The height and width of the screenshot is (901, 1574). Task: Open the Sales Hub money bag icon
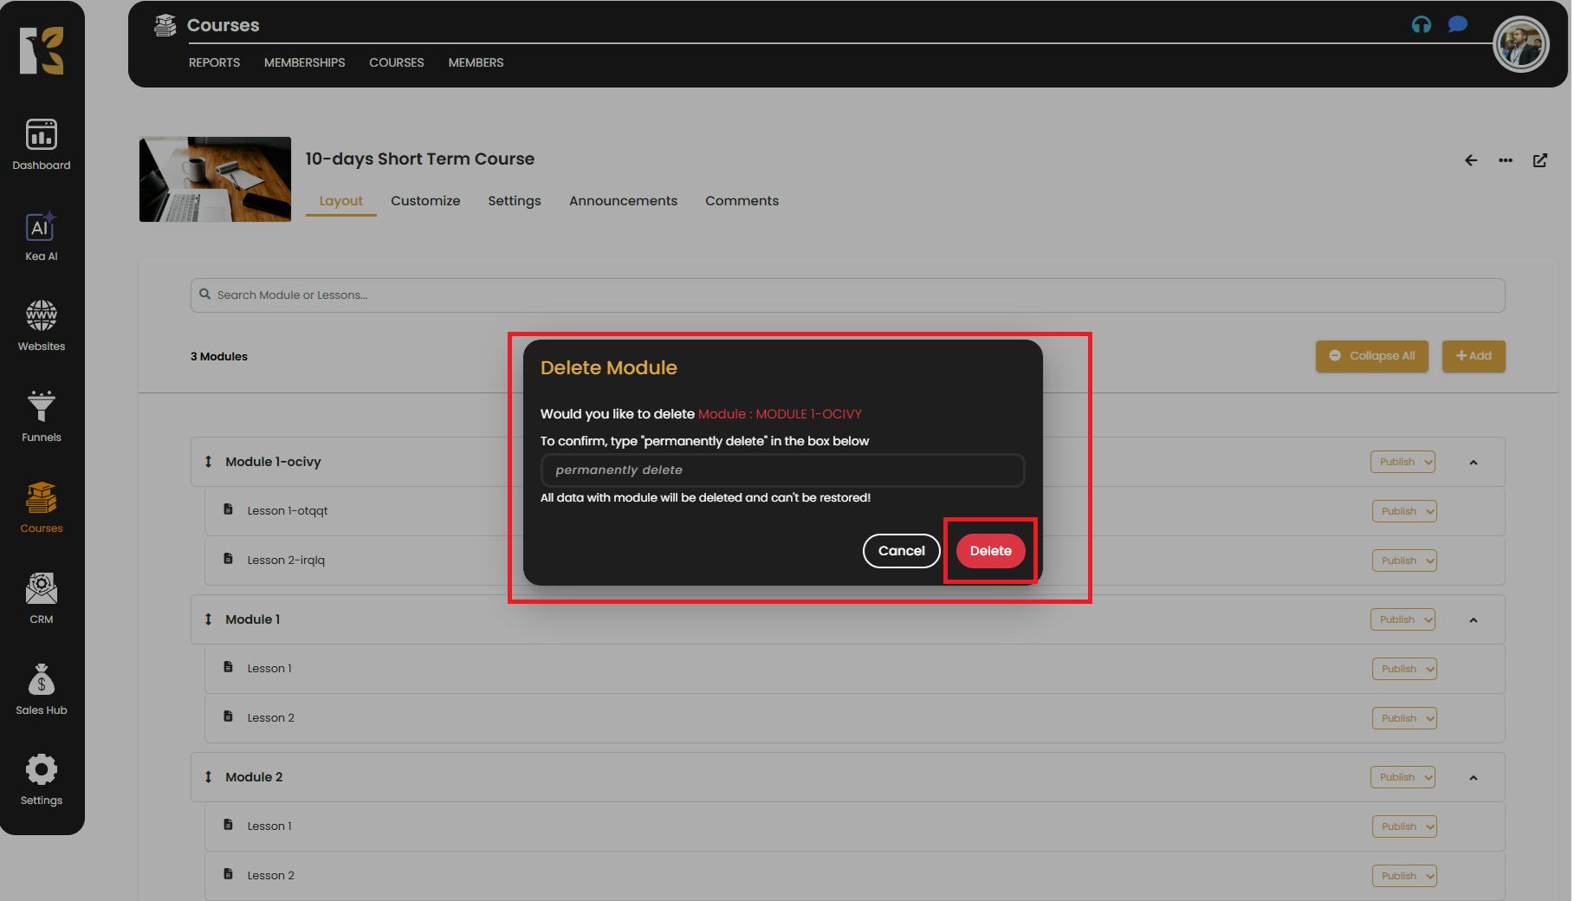point(41,680)
